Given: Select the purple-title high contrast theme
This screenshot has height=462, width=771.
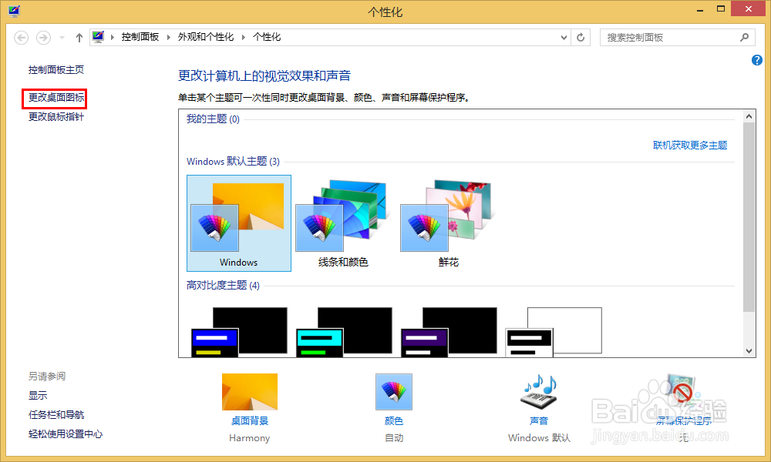Looking at the screenshot, I should [449, 332].
